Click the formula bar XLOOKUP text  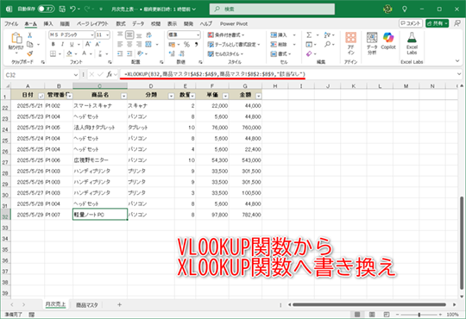[215, 74]
